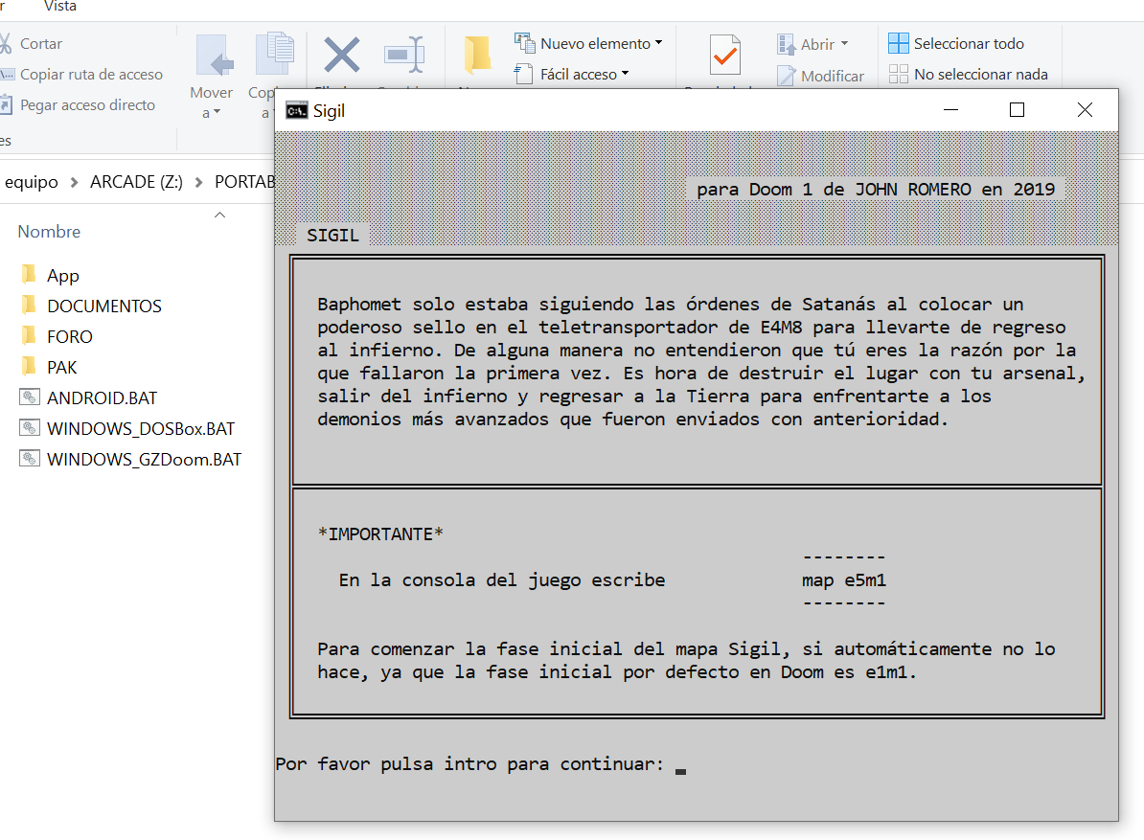Select the ANDROID.BAT file
This screenshot has width=1144, height=840.
pos(103,398)
